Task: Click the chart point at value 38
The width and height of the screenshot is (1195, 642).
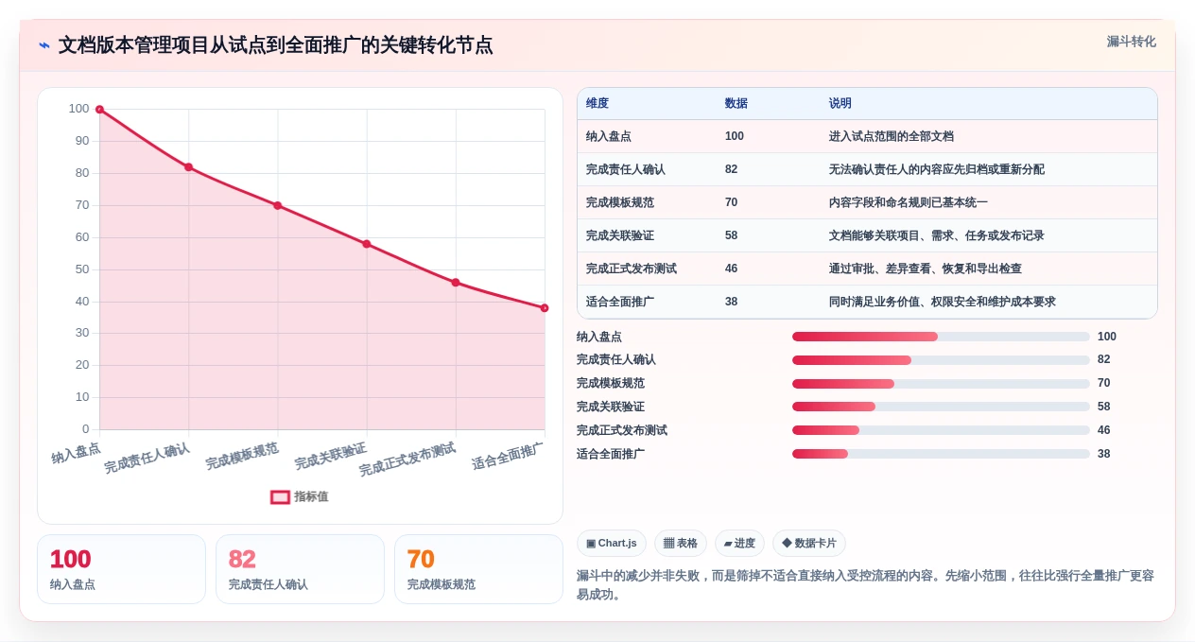Action: tap(545, 308)
